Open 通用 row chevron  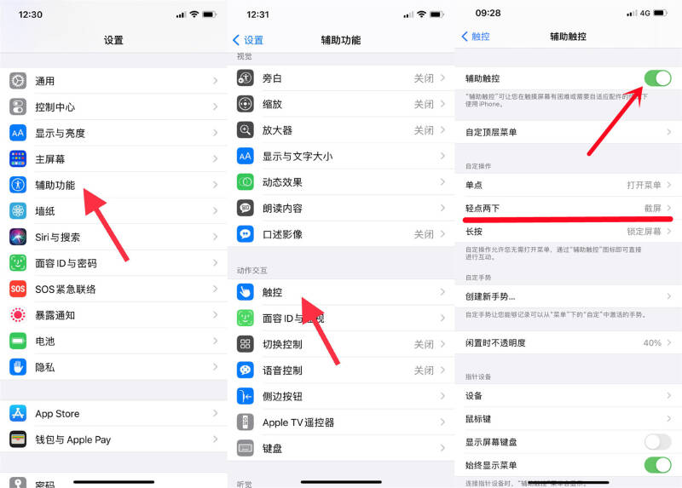(216, 81)
